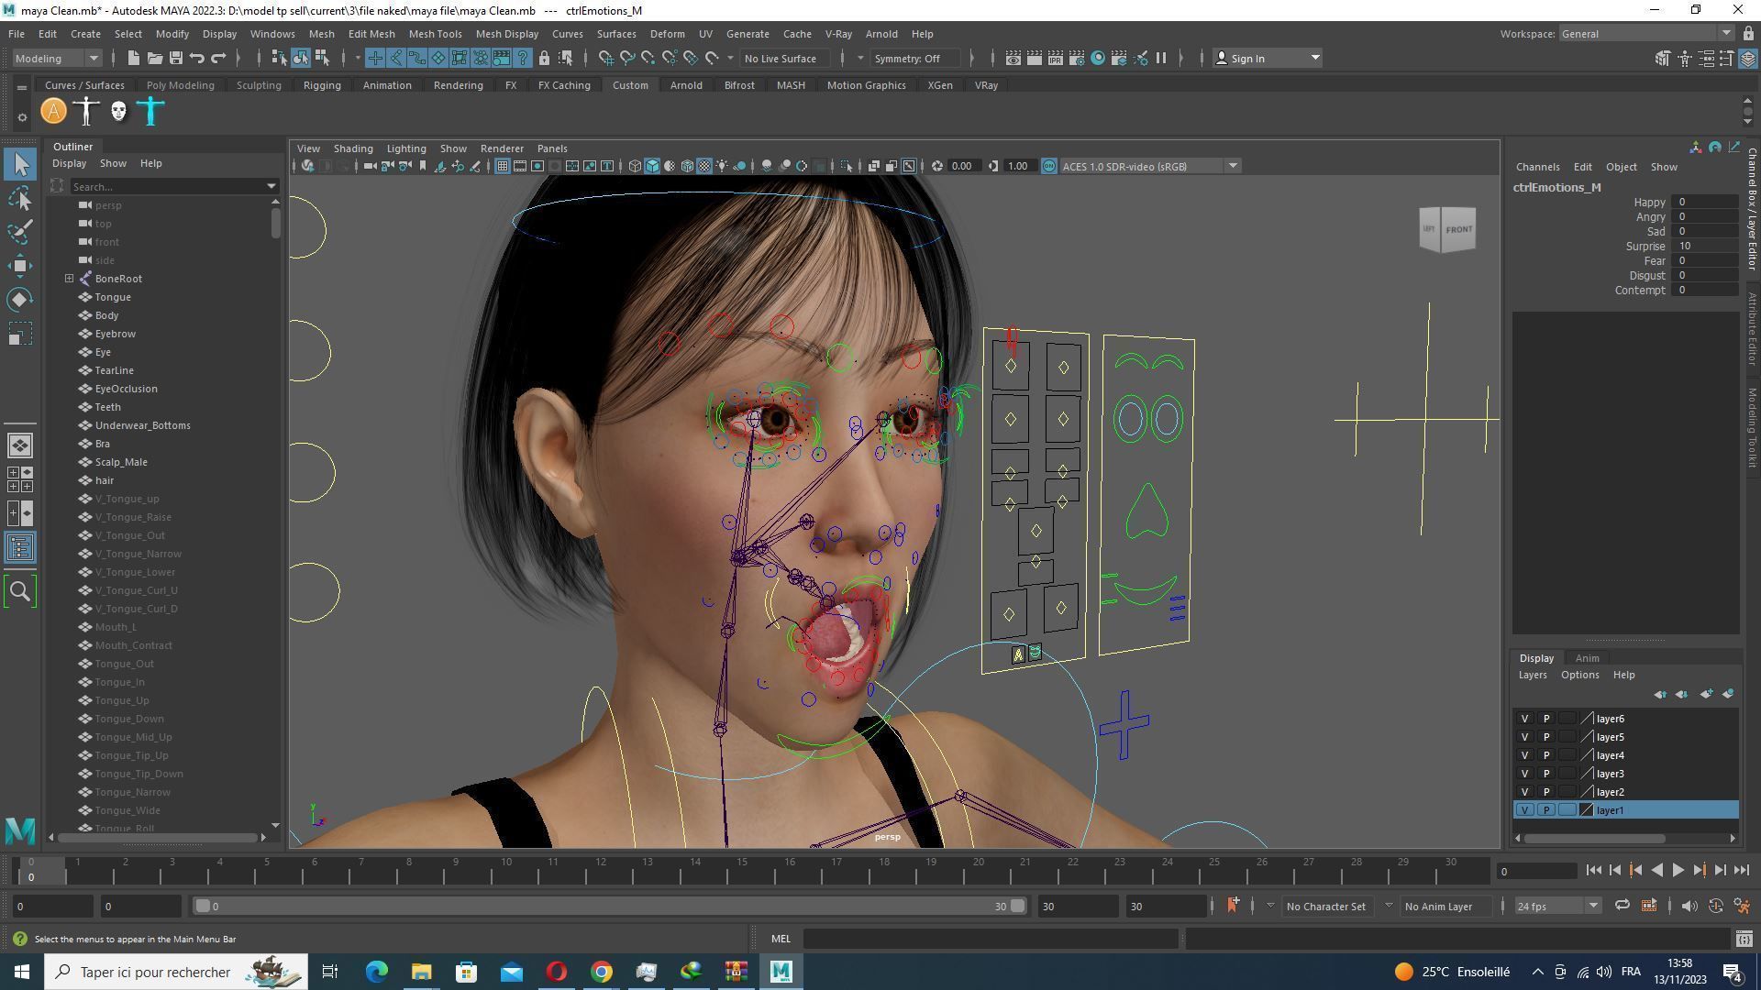This screenshot has height=990, width=1761.
Task: Select the arrow Select tool in toolbox
Action: pyautogui.click(x=20, y=164)
